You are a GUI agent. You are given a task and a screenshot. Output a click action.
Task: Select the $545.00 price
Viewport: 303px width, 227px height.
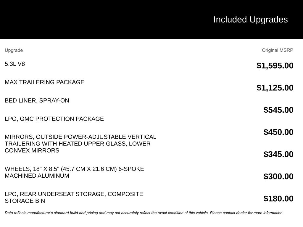tap(278, 110)
